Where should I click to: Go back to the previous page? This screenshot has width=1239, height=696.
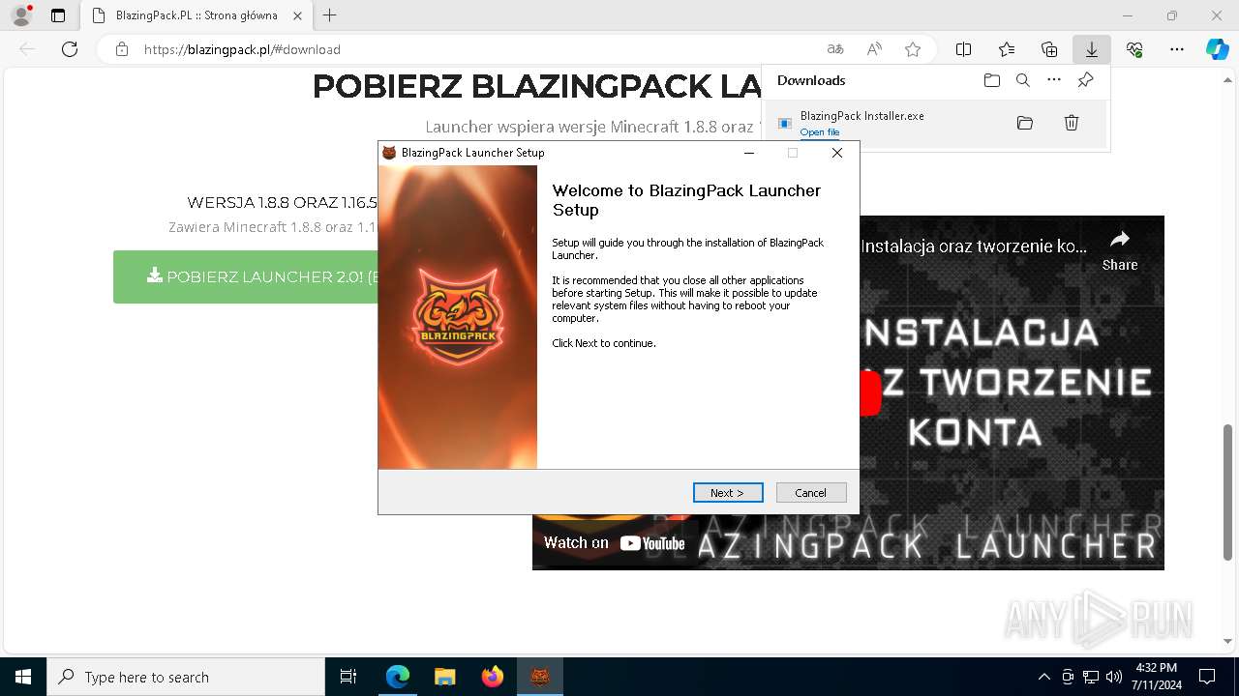(x=27, y=49)
